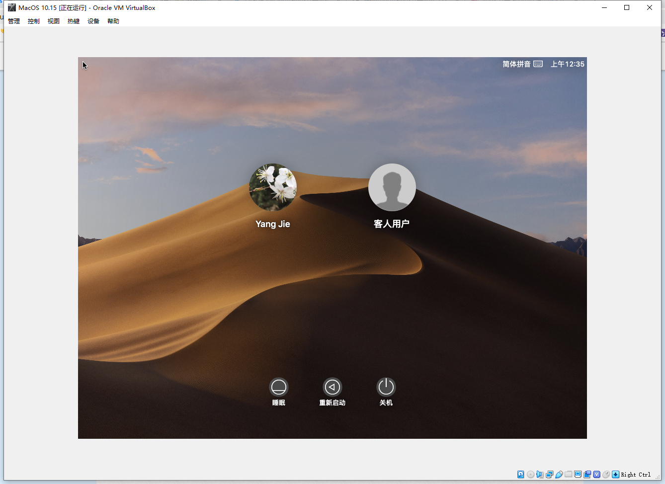Click the 重新启动 text label
Viewport: 665px width, 484px height.
(332, 403)
